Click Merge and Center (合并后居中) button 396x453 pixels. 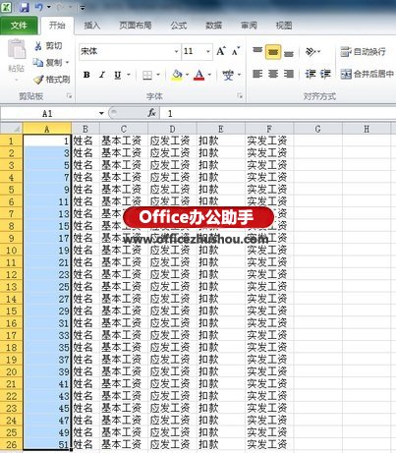(x=367, y=74)
